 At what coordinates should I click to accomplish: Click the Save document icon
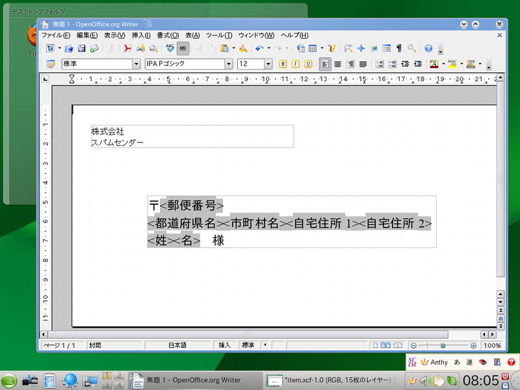(x=81, y=48)
